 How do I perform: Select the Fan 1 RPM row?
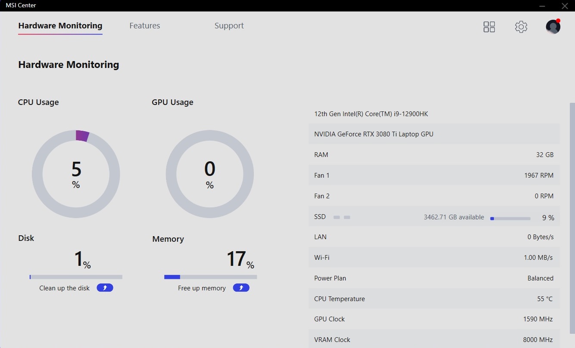(434, 176)
